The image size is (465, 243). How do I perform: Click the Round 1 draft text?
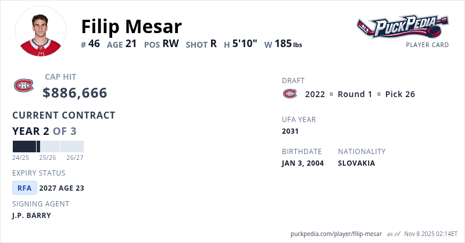[355, 94]
